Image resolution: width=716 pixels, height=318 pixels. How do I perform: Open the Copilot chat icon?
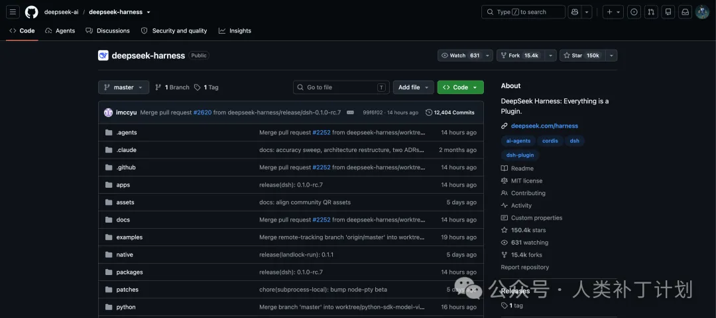574,12
